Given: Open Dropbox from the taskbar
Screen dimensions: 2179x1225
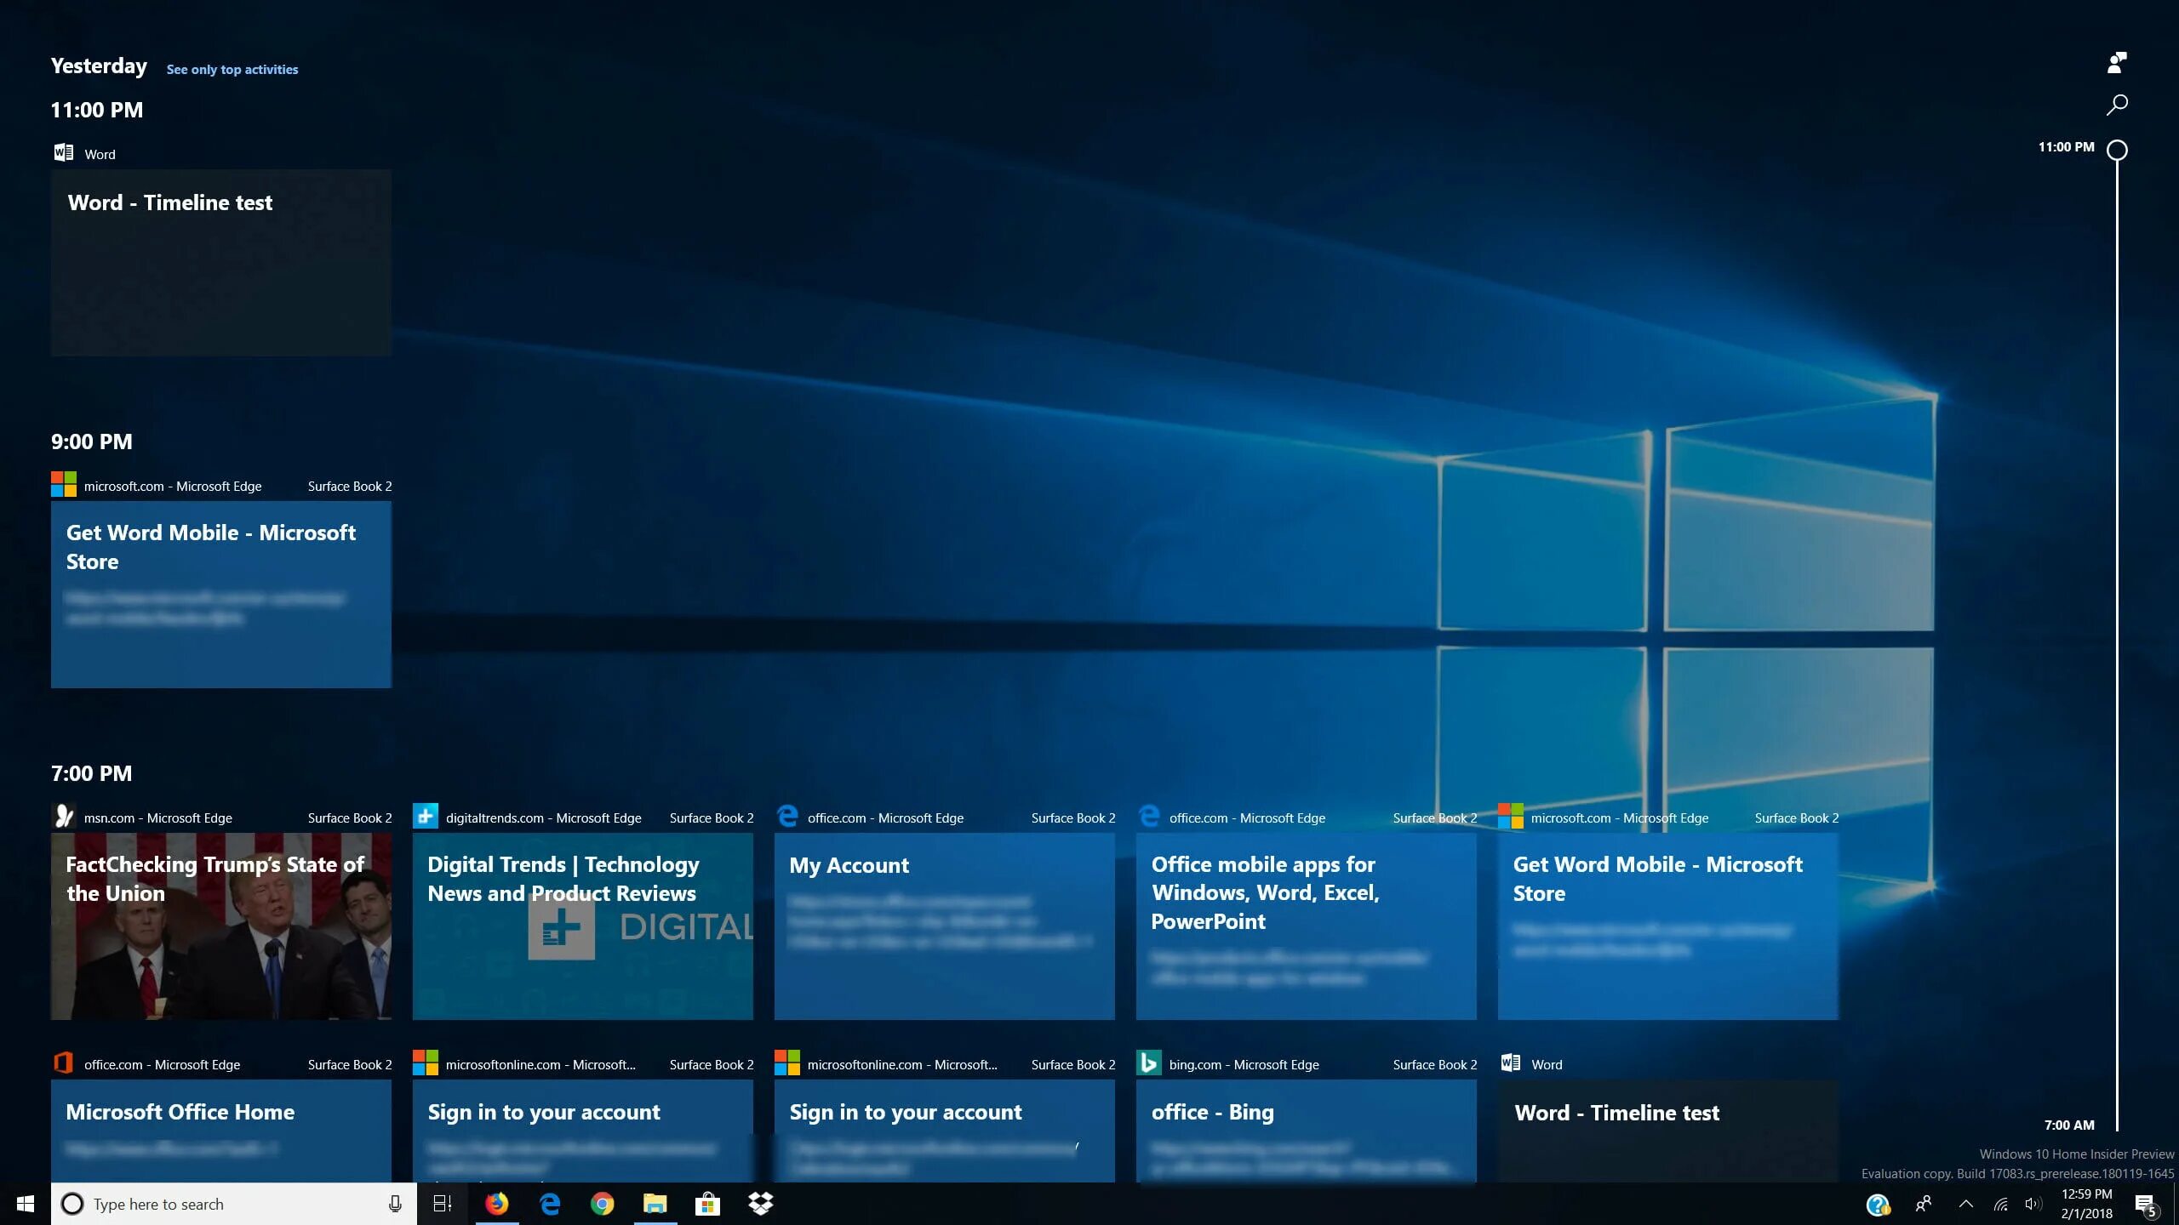Looking at the screenshot, I should (760, 1204).
